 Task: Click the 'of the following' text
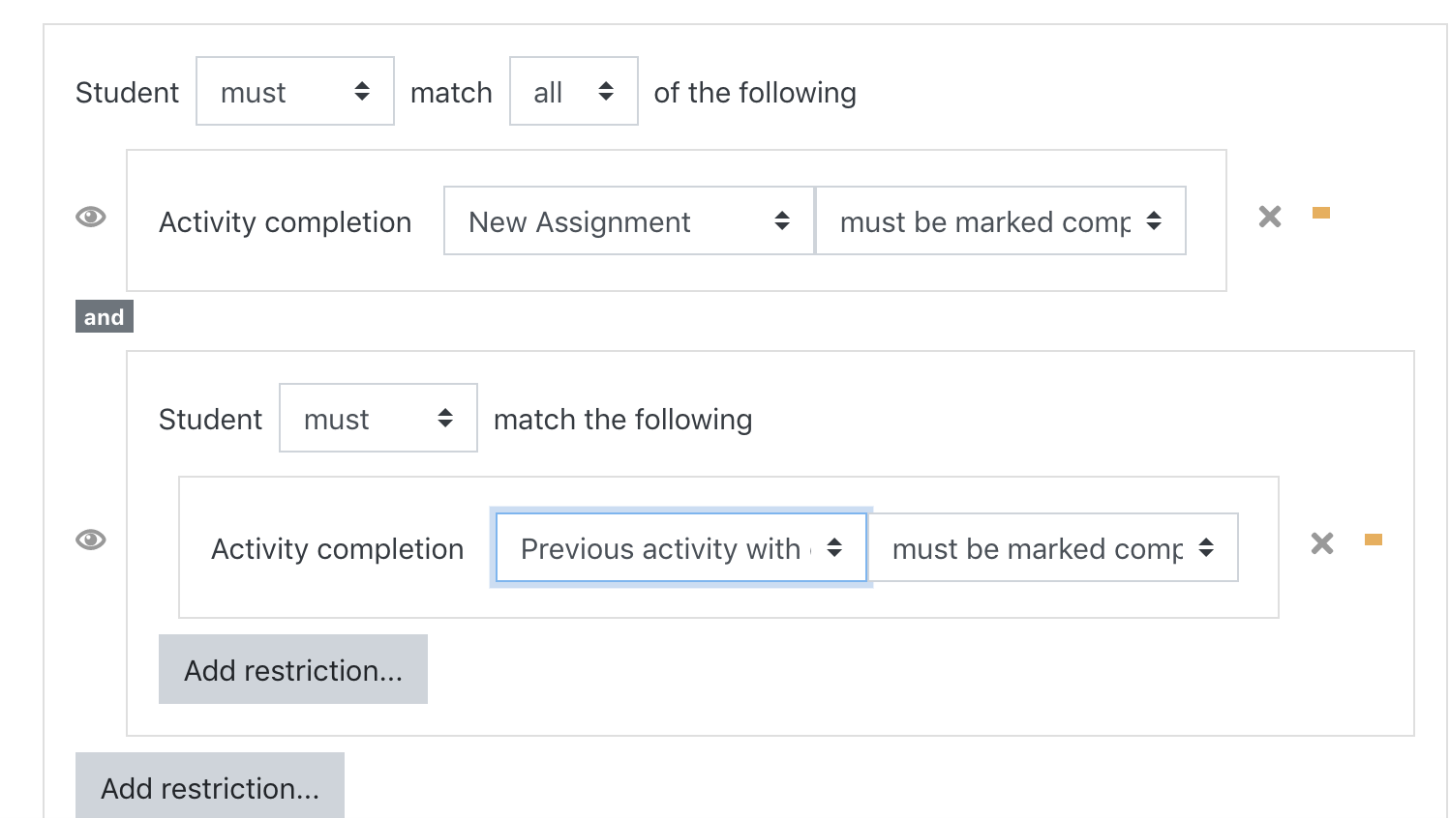[755, 92]
